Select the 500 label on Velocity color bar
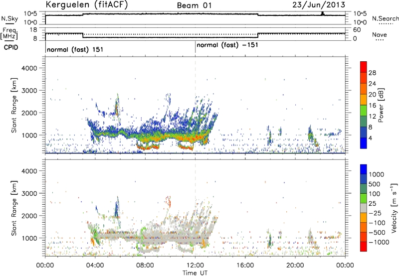Image resolution: width=399 pixels, height=276 pixels. (375, 184)
